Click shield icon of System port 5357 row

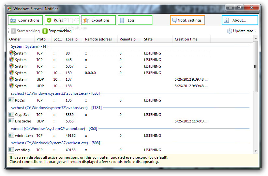11,66
